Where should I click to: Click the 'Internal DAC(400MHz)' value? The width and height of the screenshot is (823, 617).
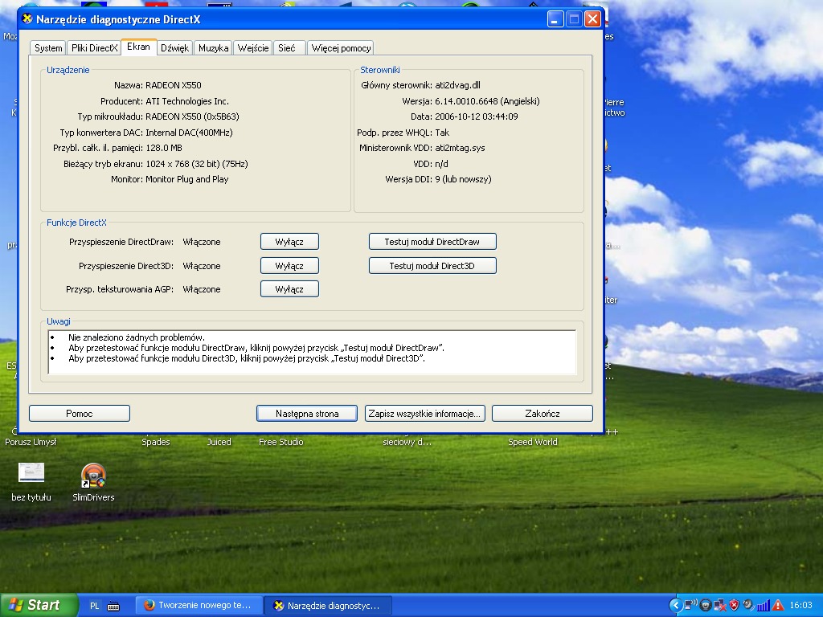click(x=189, y=133)
